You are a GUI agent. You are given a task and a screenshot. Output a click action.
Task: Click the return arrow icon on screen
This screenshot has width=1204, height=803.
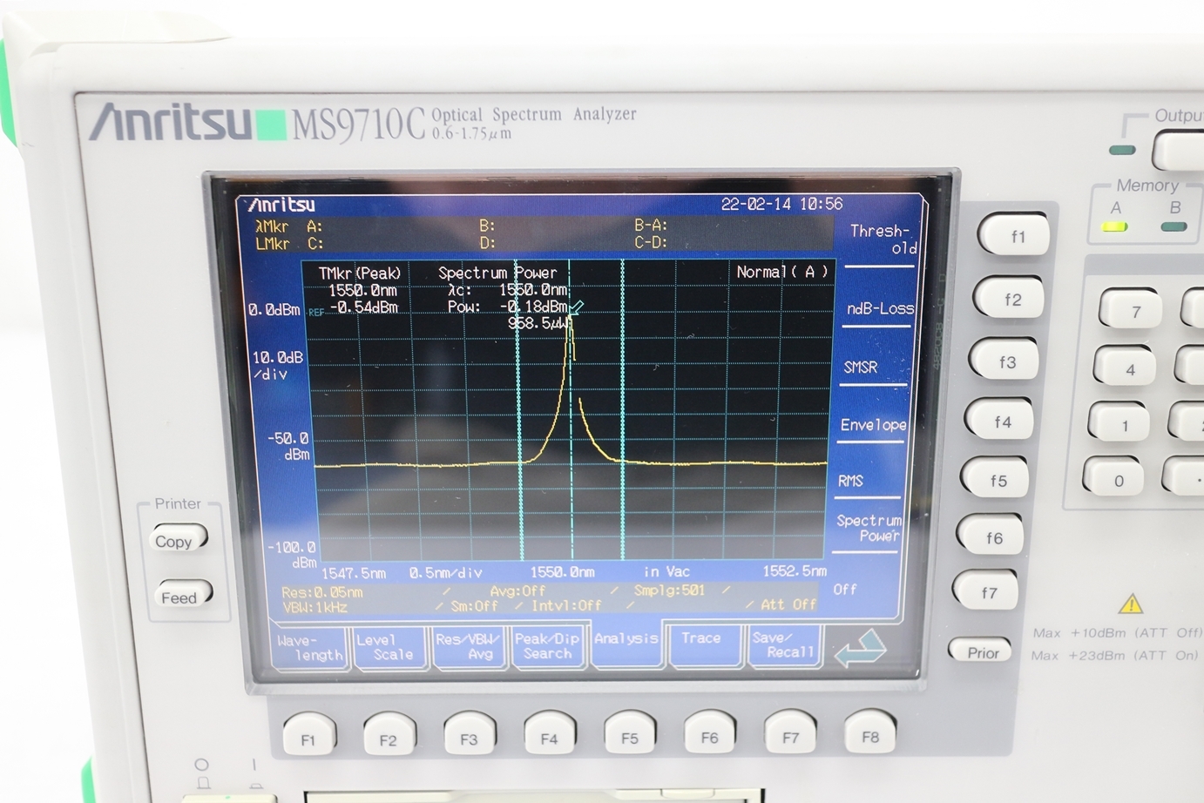(861, 649)
